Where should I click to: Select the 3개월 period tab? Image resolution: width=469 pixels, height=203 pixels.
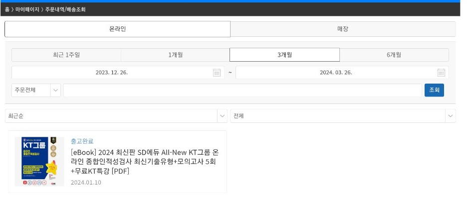tap(284, 55)
